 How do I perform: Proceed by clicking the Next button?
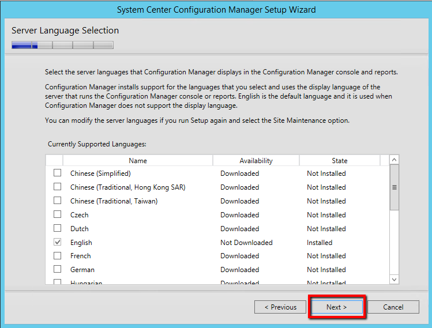pyautogui.click(x=337, y=307)
